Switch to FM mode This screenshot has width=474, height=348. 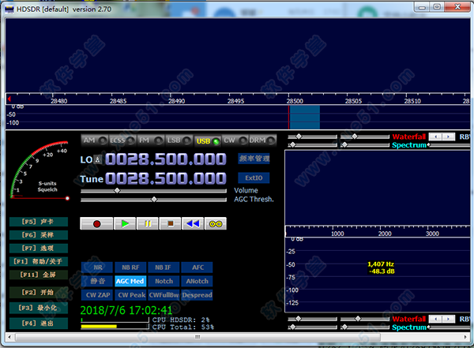coord(151,140)
